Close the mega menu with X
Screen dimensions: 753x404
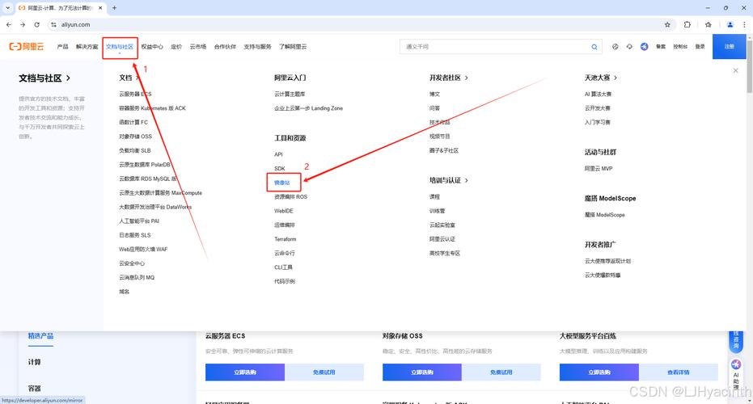[x=736, y=70]
